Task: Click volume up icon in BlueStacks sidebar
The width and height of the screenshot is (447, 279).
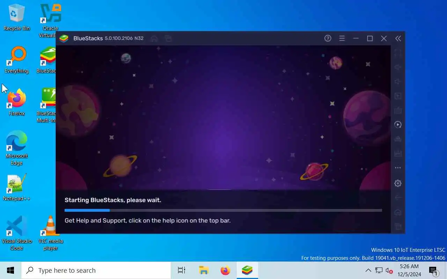Action: point(398,67)
